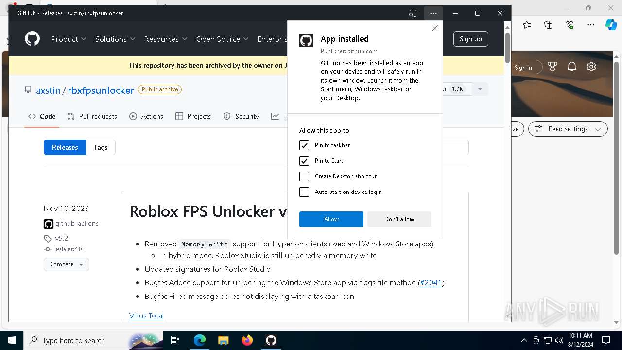Click the app sidebar toggle icon in title bar
Viewport: 622px width, 350px height.
coord(413,13)
